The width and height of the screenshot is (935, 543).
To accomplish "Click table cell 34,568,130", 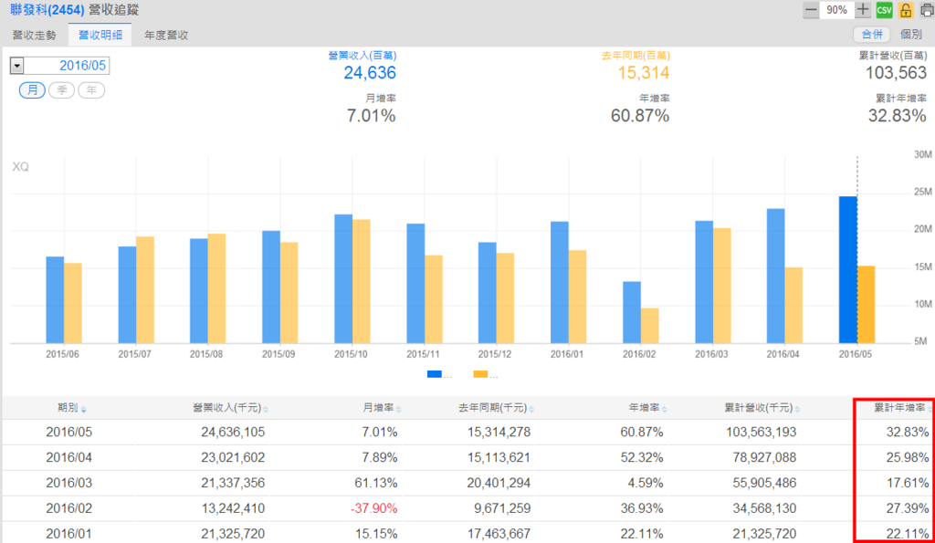I will tap(765, 508).
